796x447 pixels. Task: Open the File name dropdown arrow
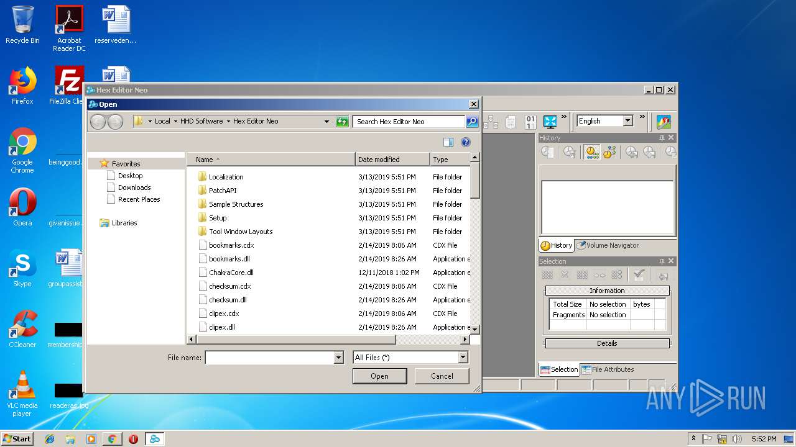pyautogui.click(x=339, y=358)
